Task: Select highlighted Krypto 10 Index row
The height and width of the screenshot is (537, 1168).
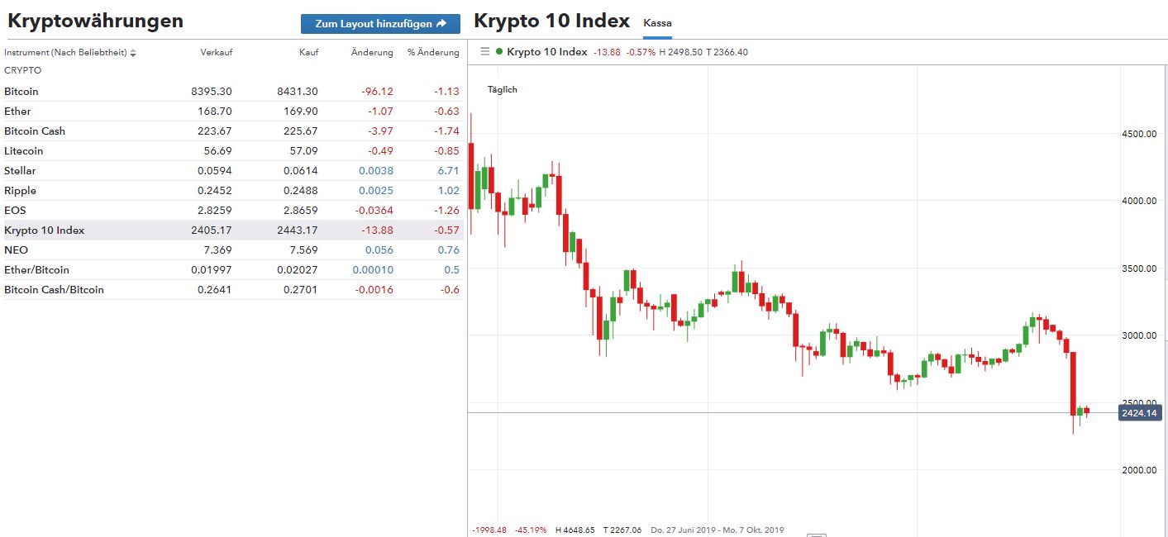Action: pyautogui.click(x=45, y=230)
